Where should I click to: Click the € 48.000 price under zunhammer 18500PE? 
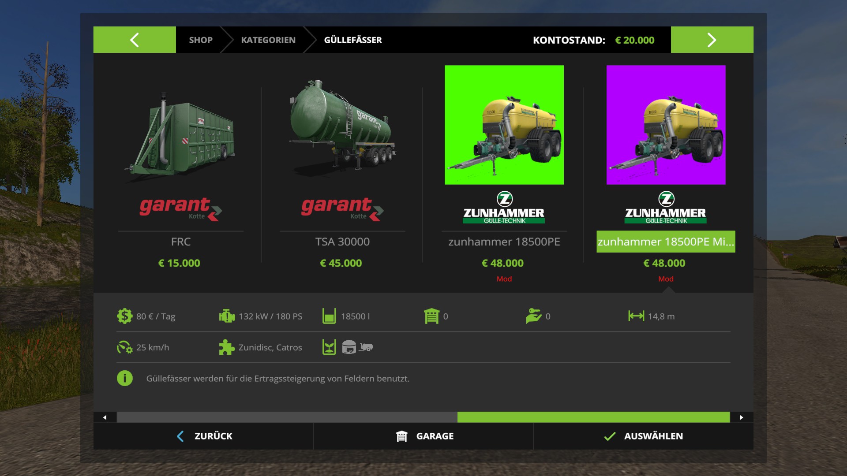(x=503, y=263)
